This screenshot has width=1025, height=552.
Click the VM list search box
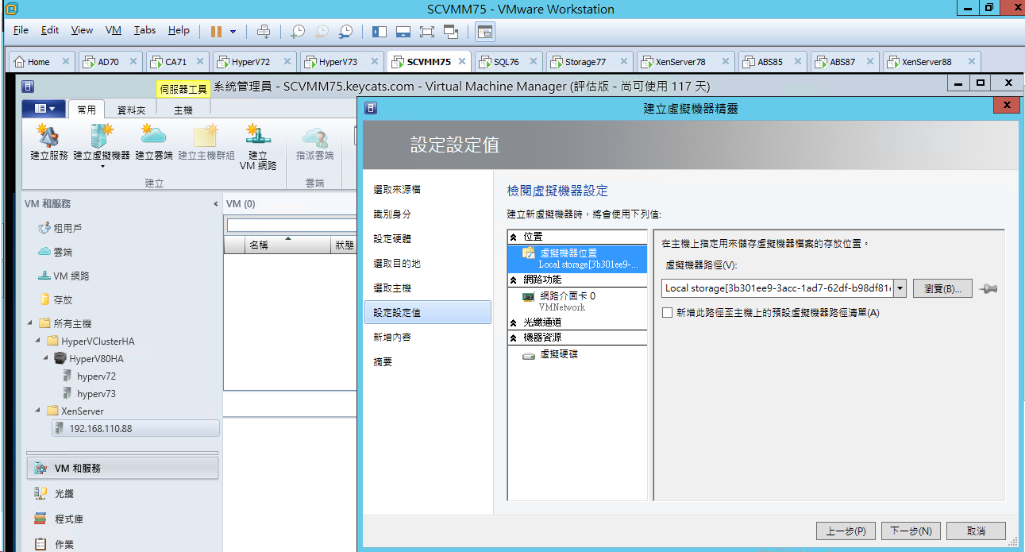291,226
